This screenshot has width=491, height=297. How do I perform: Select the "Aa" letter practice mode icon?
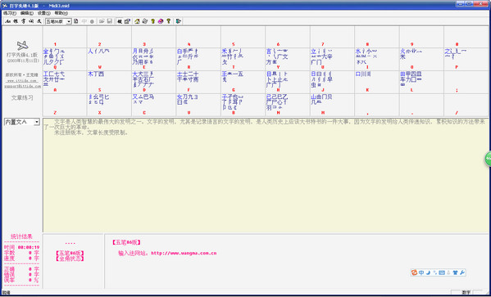[8, 21]
